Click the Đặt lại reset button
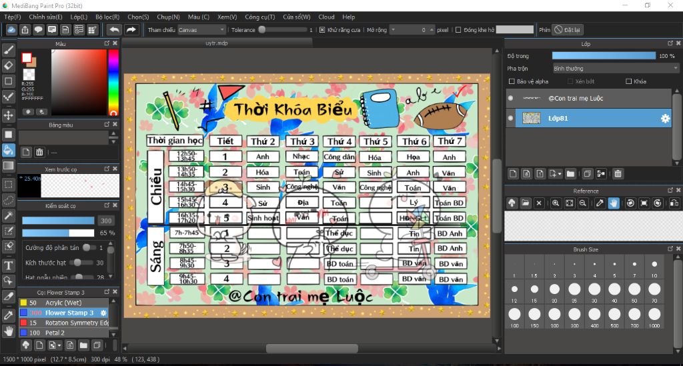The width and height of the screenshot is (683, 366). coord(568,30)
